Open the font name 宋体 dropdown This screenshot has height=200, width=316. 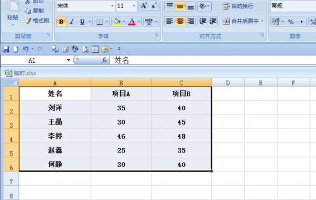coord(112,6)
